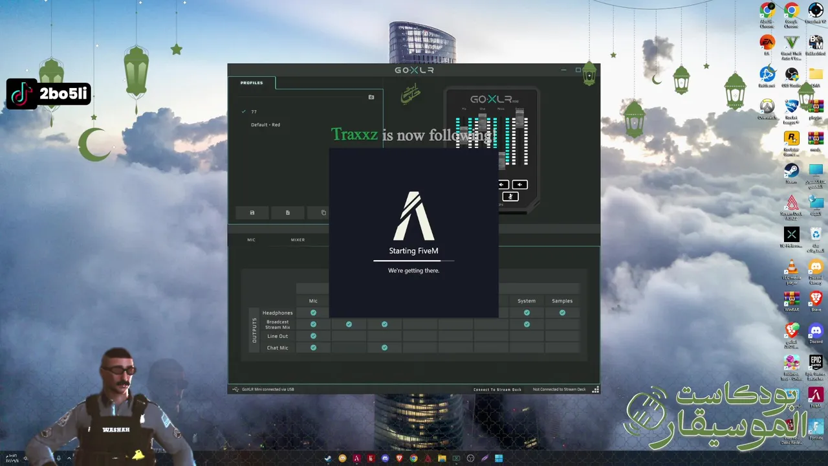Click the System column header in routing table

(x=527, y=301)
